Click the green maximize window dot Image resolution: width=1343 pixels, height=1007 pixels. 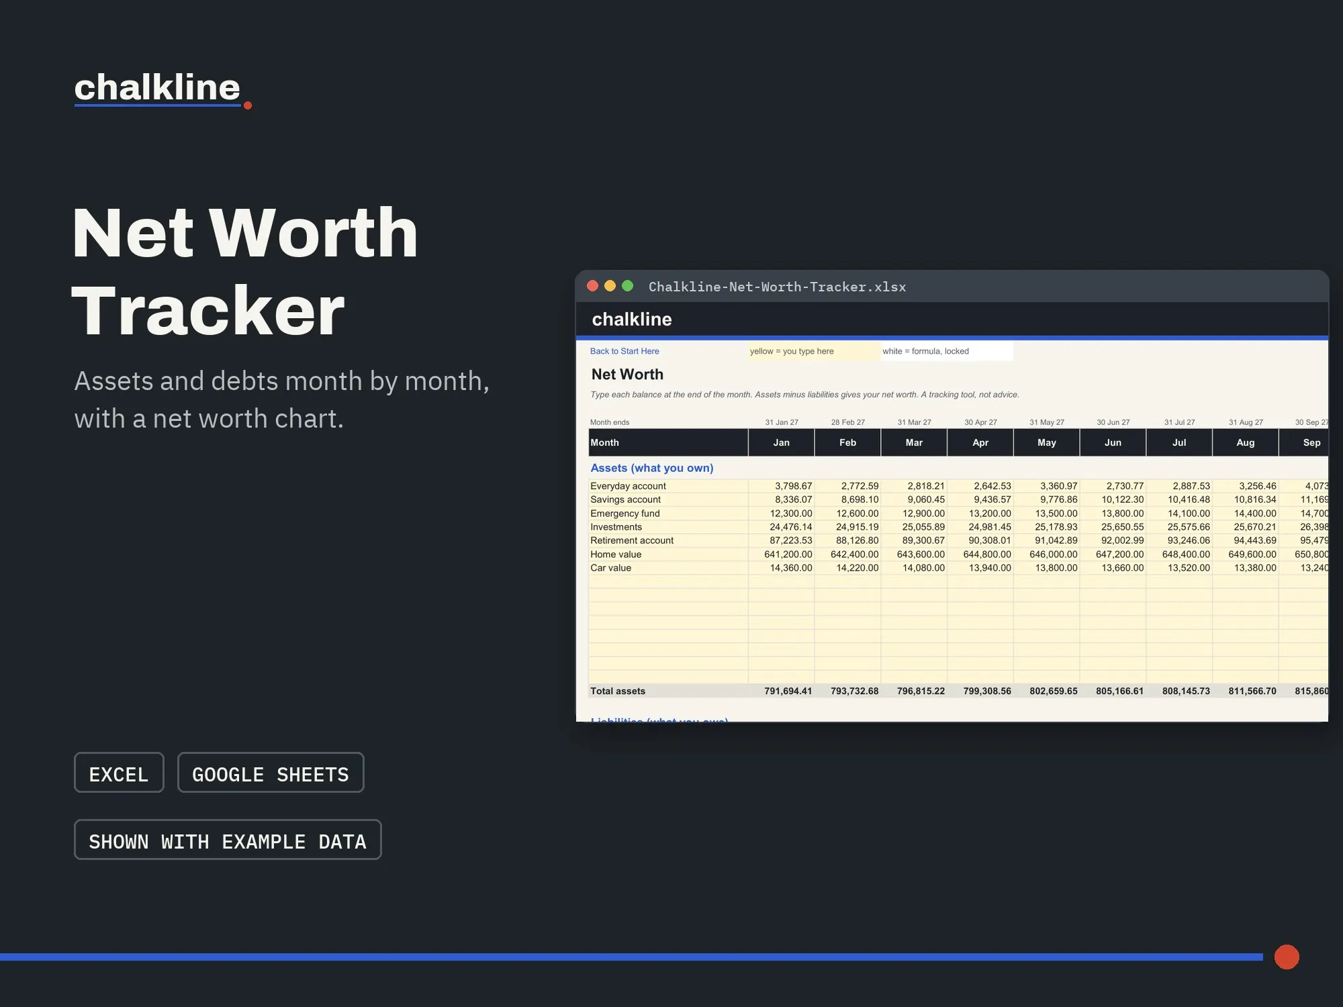[x=627, y=286]
